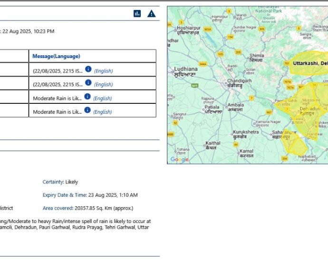
Task: Show info for third Moderate Rain message
Action: [x=87, y=97]
